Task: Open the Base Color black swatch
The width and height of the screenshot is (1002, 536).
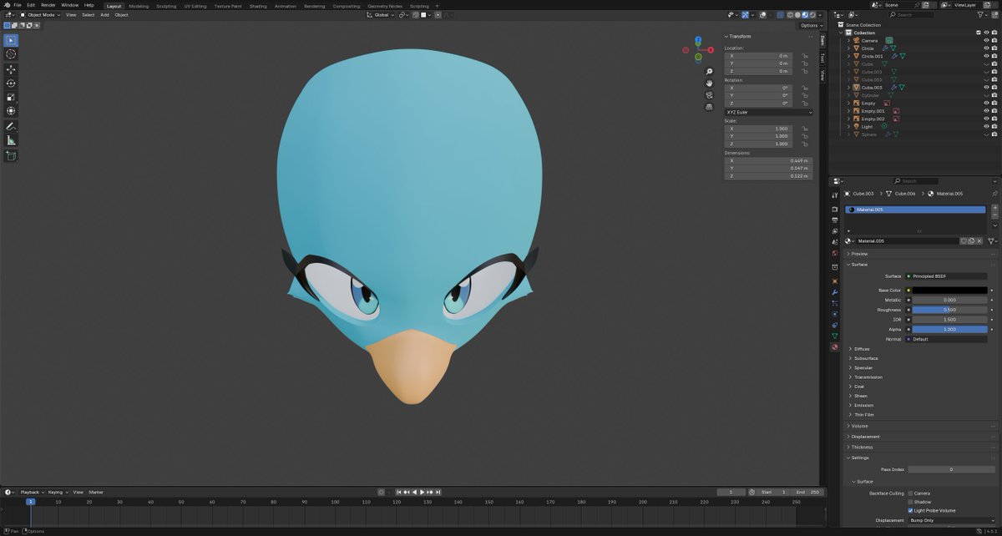Action: click(x=949, y=291)
